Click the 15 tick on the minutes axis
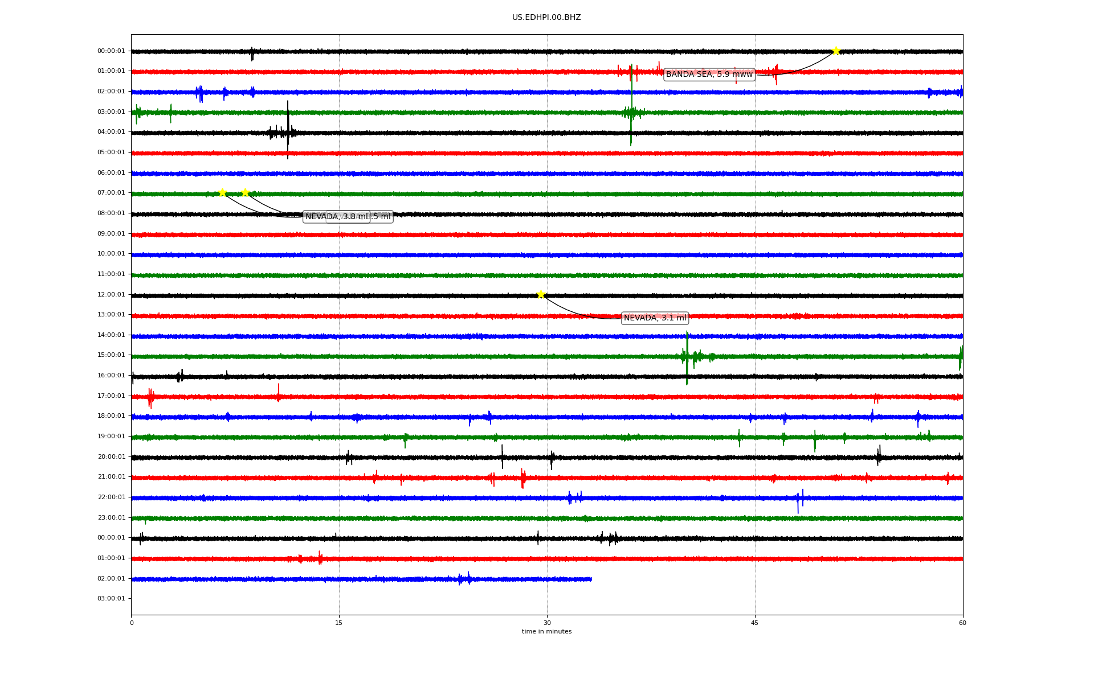Viewport: 1094px width, 683px height. click(339, 623)
